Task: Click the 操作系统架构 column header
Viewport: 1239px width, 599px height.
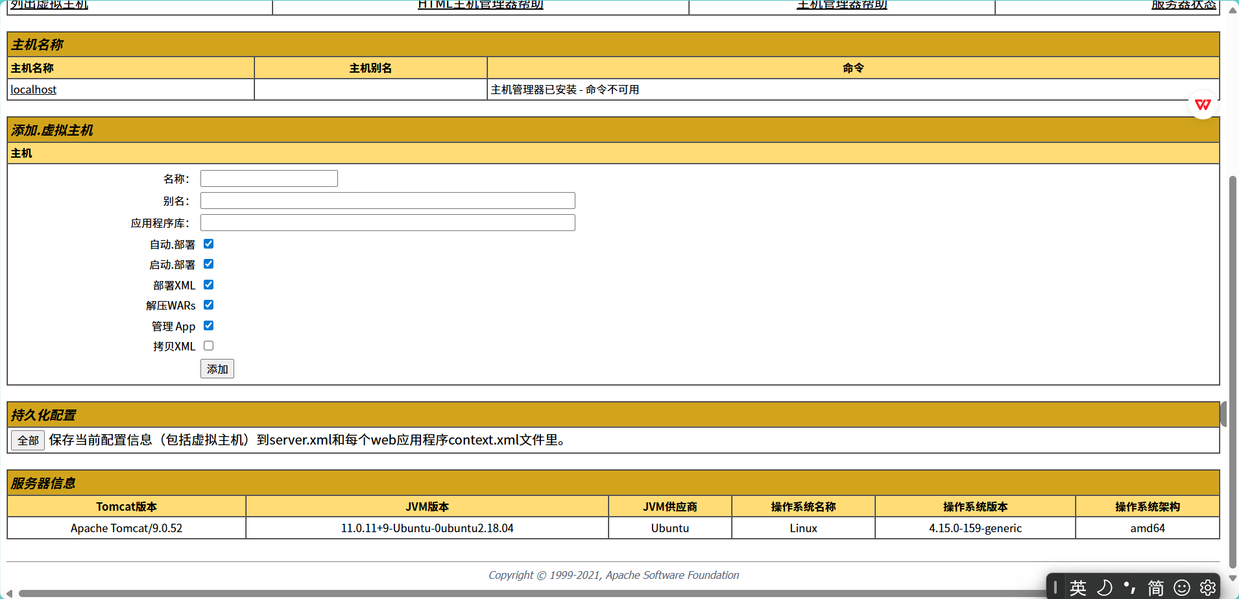Action: tap(1148, 507)
